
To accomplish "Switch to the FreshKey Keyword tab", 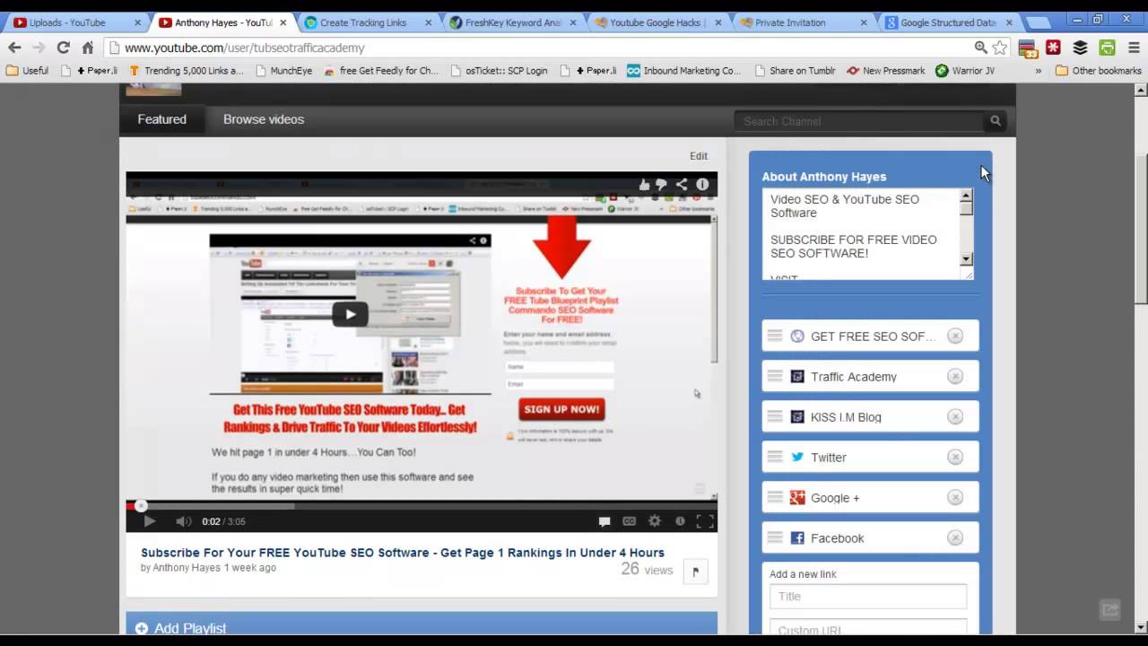I will [511, 22].
